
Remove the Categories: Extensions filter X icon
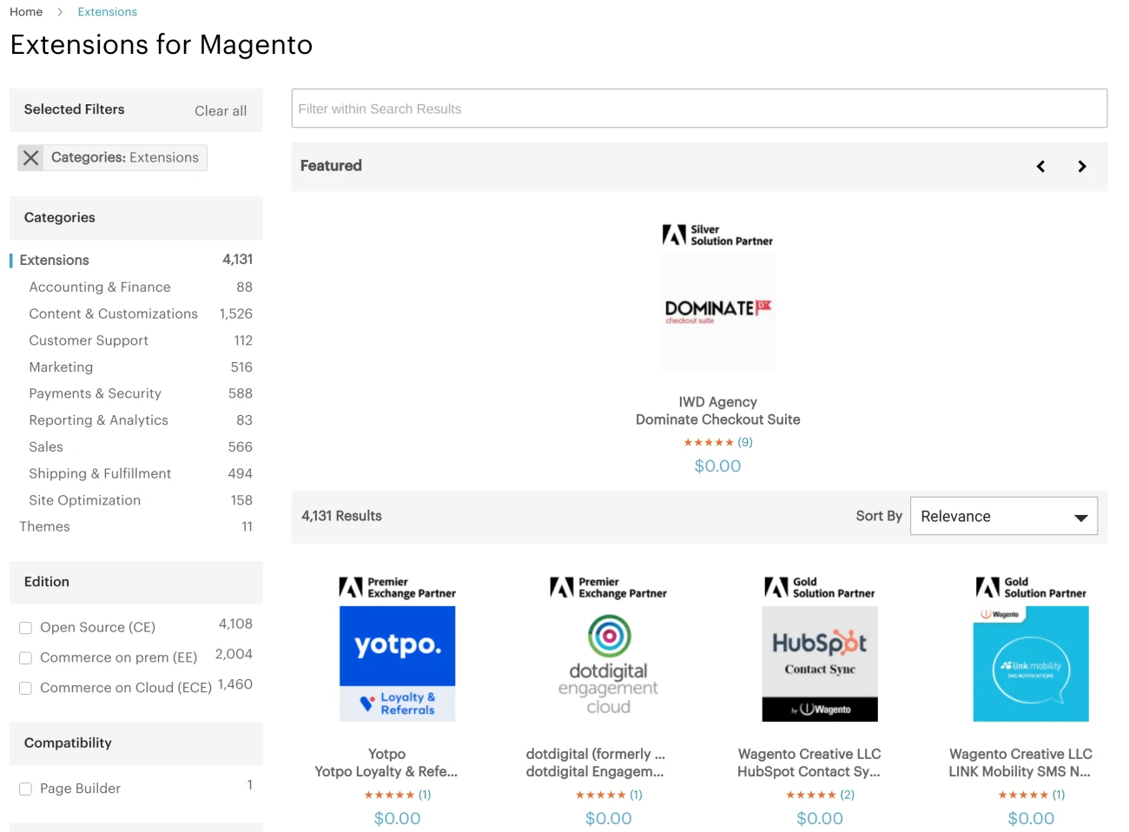(31, 158)
